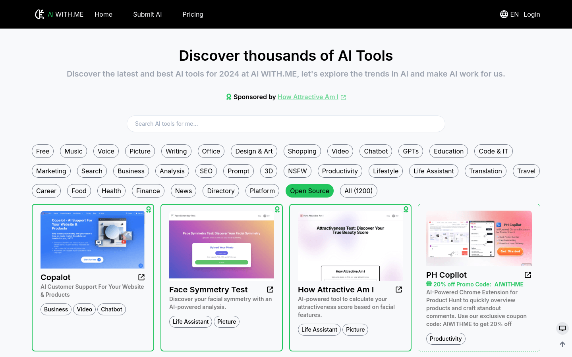Switch language via EN selector

click(x=514, y=14)
